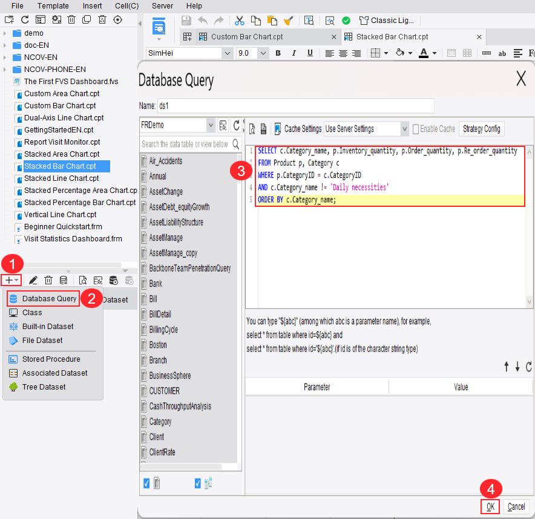This screenshot has height=519, width=535.
Task: Click the duplicate file icon in file panel
Action: click(87, 20)
